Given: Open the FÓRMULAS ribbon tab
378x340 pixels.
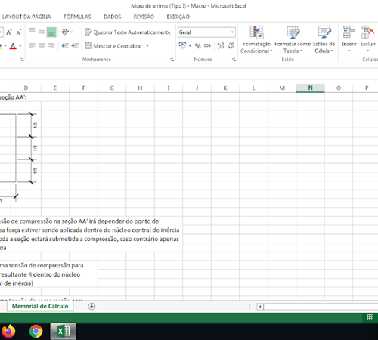Looking at the screenshot, I should click(77, 17).
